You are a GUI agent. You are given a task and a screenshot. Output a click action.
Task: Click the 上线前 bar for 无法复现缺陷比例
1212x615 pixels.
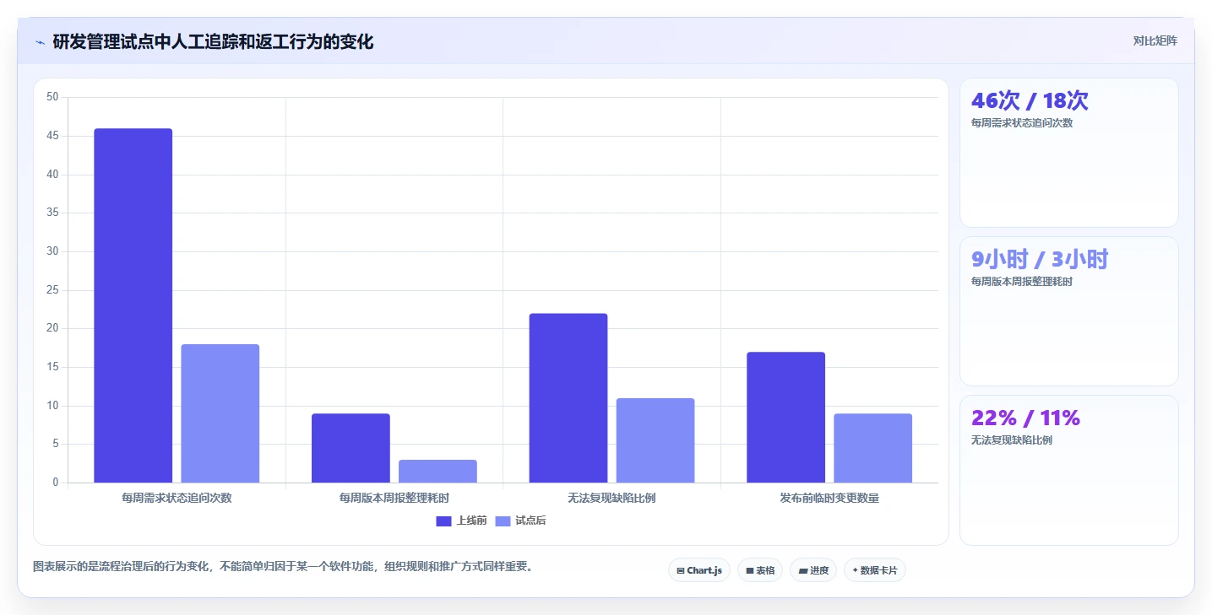point(568,398)
